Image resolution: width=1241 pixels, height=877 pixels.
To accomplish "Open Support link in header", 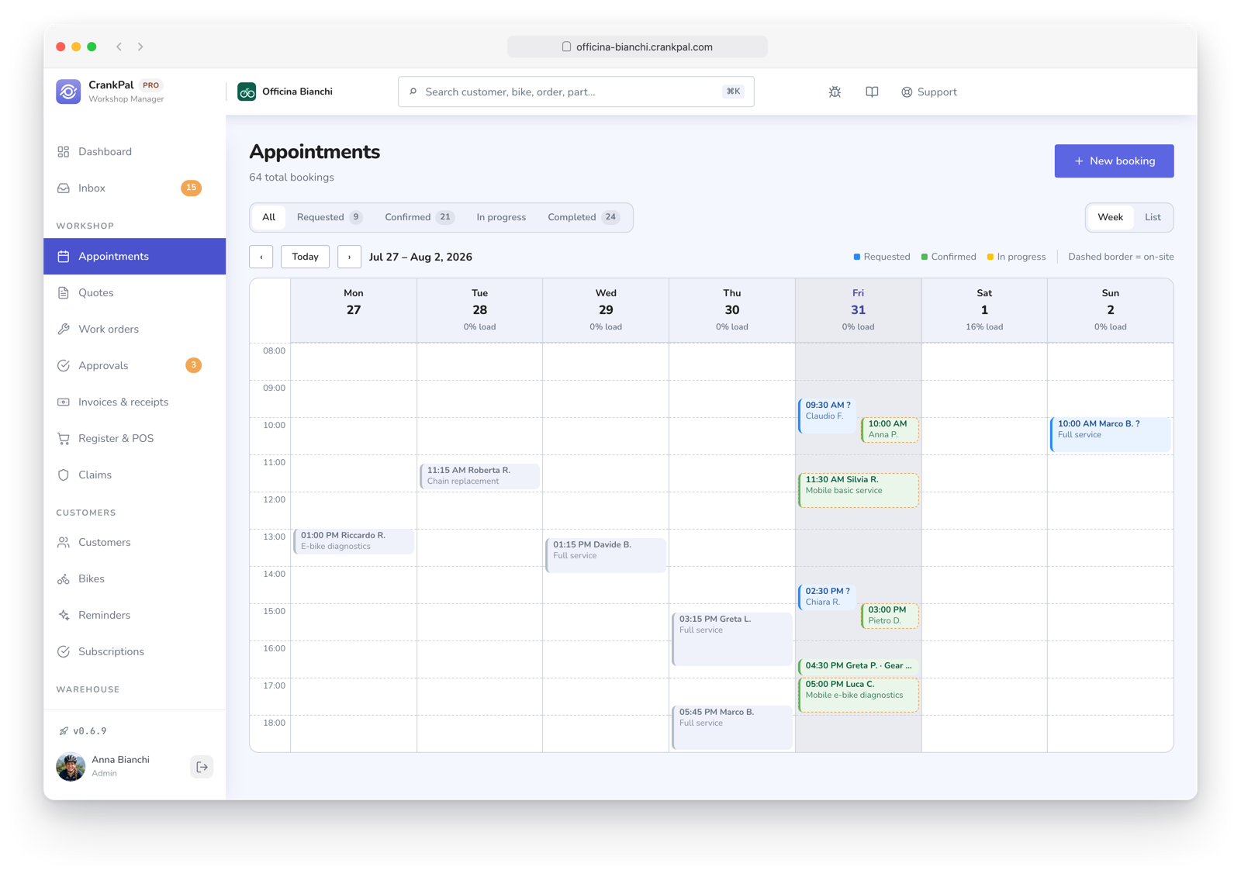I will tap(929, 91).
